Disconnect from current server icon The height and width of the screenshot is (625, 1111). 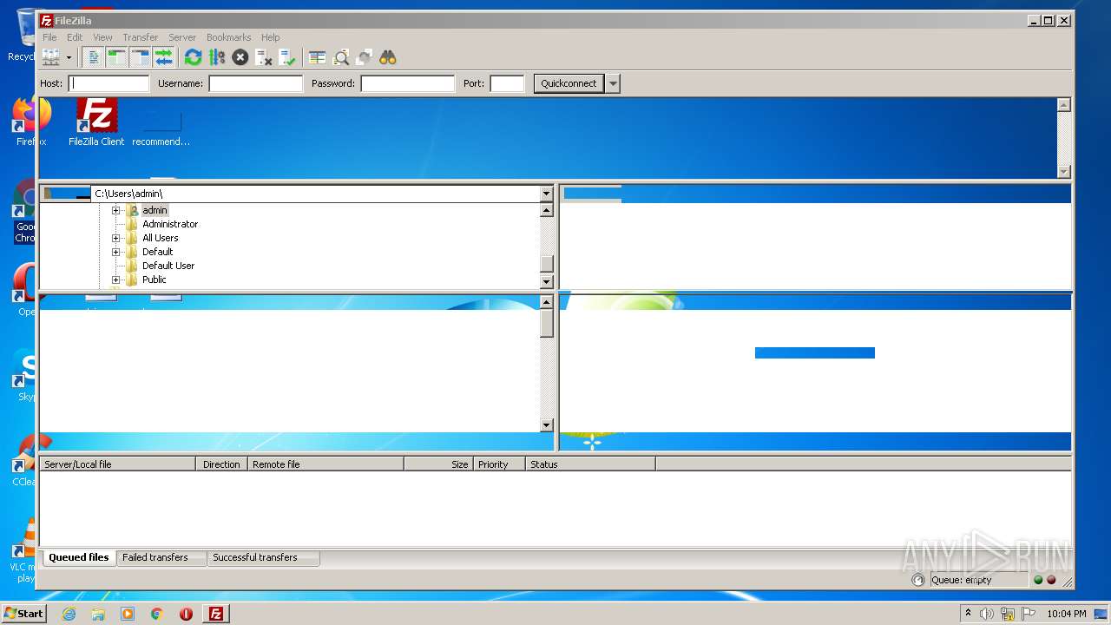264,57
